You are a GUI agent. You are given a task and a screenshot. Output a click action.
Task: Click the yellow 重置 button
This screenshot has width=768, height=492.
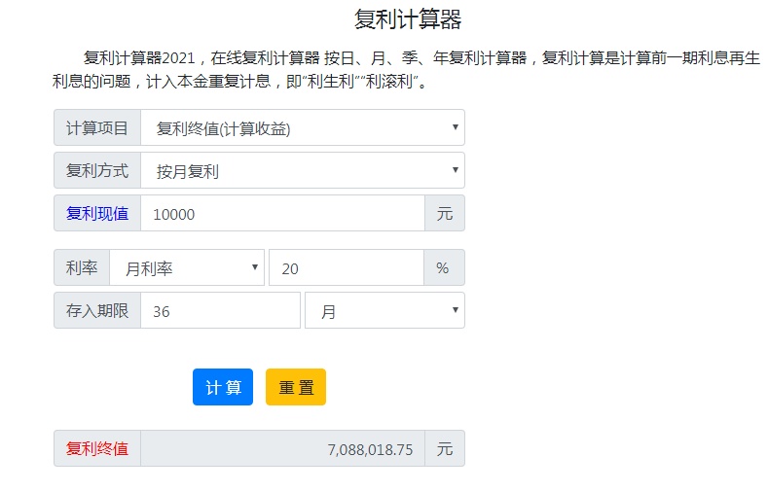(x=296, y=387)
